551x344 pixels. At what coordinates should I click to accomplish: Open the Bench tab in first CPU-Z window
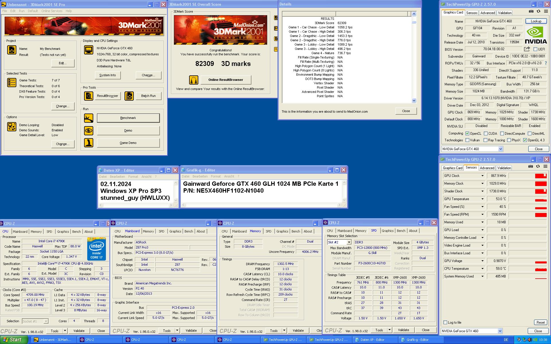pyautogui.click(x=76, y=232)
